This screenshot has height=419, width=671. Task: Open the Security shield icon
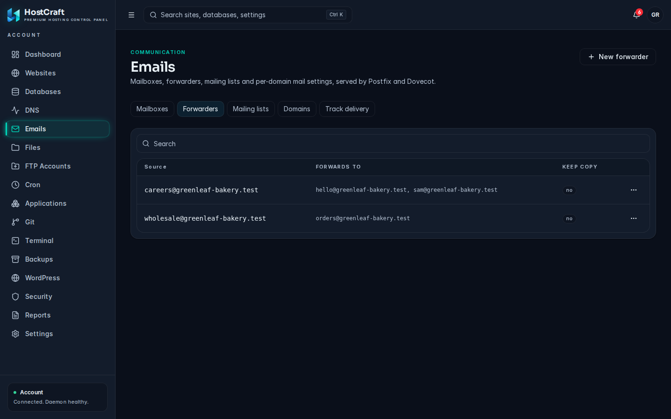(15, 297)
